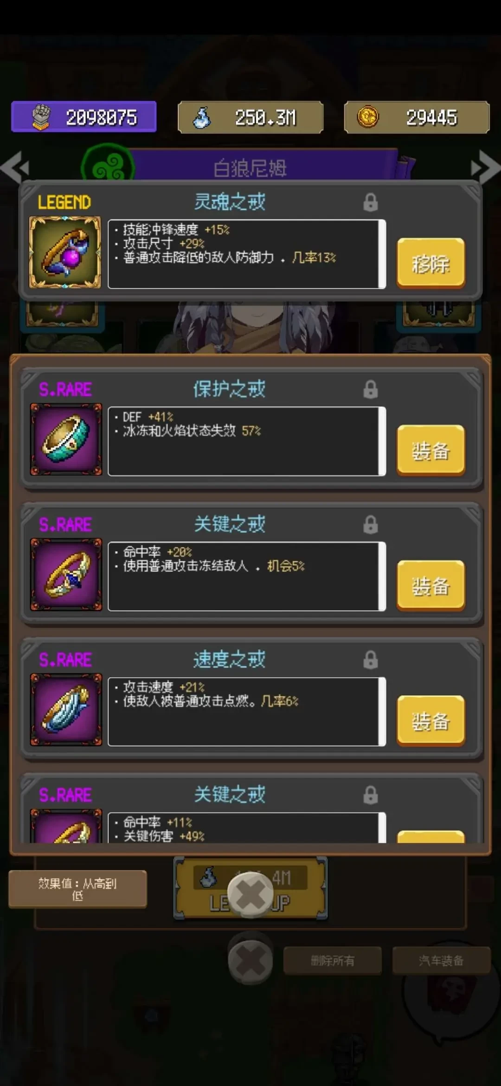Close the ring list with X button
This screenshot has width=501, height=1086.
250,894
